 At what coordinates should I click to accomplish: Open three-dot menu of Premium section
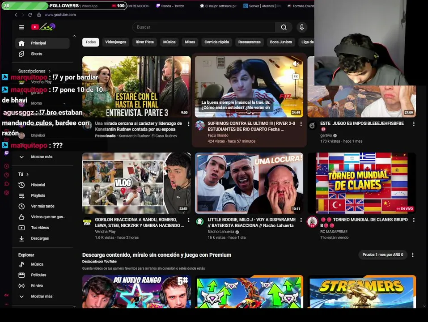[413, 254]
